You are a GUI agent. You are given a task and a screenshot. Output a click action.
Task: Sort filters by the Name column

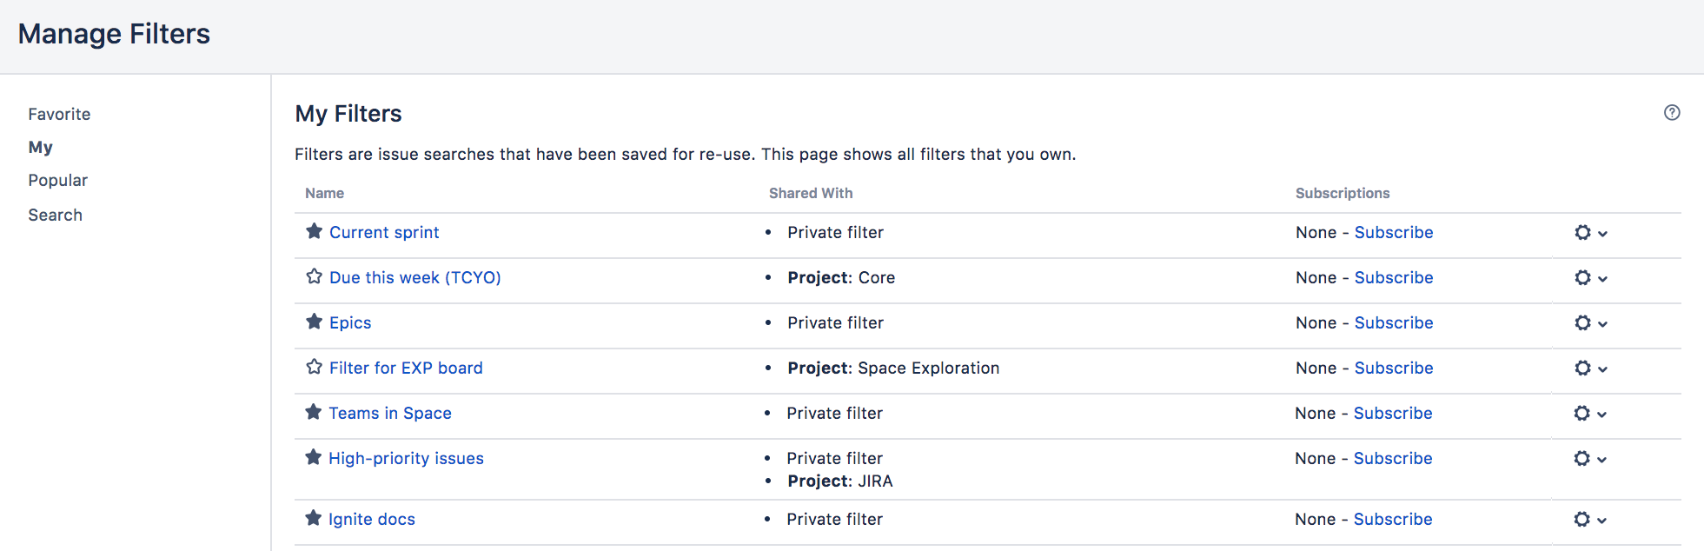pyautogui.click(x=323, y=193)
